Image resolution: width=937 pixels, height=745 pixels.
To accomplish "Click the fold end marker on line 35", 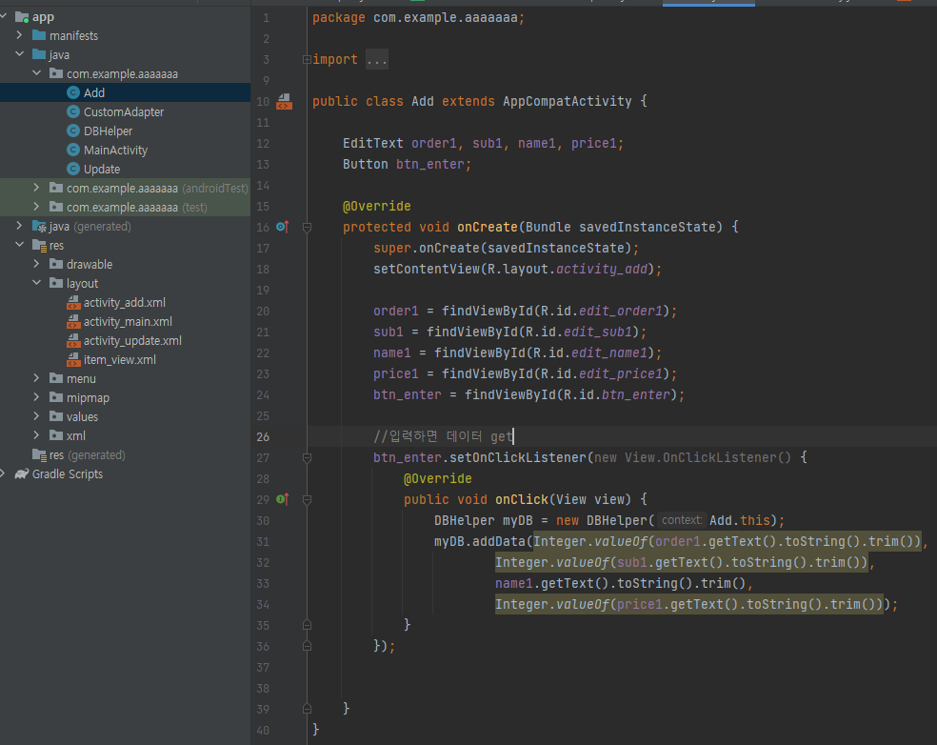I will [x=307, y=625].
